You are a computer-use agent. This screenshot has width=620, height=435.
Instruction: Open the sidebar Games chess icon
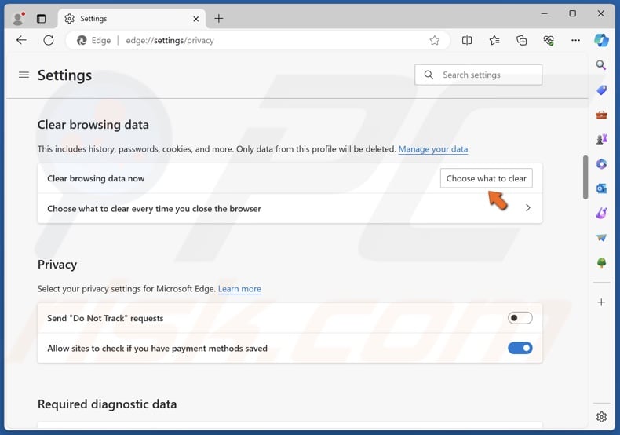point(601,139)
